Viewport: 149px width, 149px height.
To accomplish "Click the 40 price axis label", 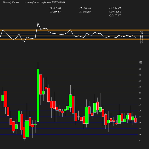I will [x=140, y=135].
